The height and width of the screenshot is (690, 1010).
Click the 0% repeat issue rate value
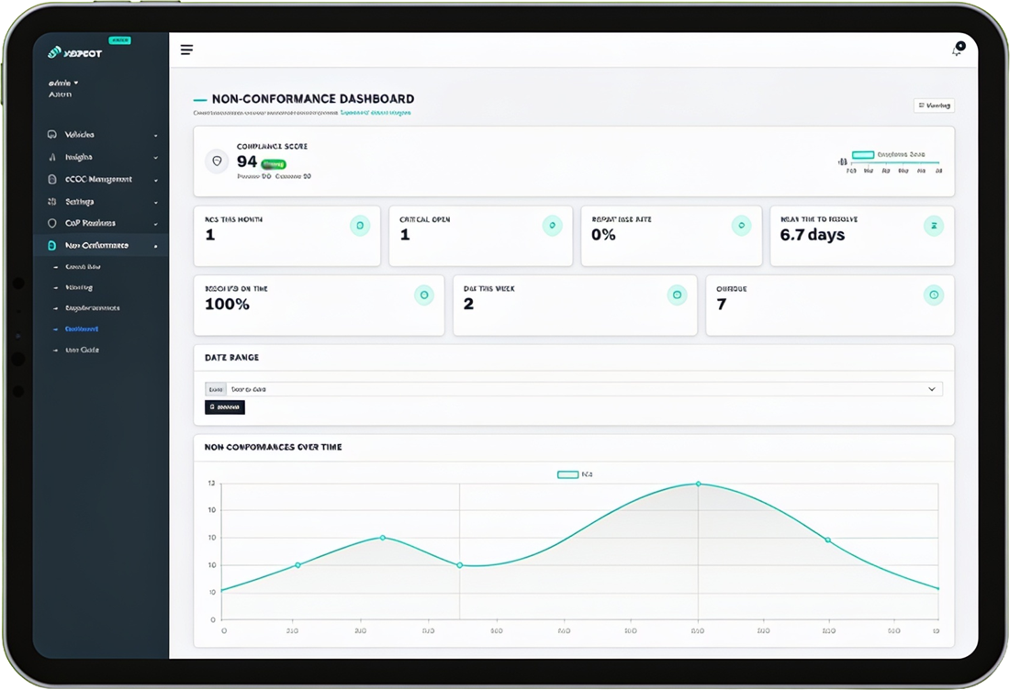603,235
